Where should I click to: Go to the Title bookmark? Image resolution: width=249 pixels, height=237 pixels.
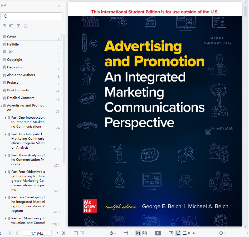click(32, 52)
